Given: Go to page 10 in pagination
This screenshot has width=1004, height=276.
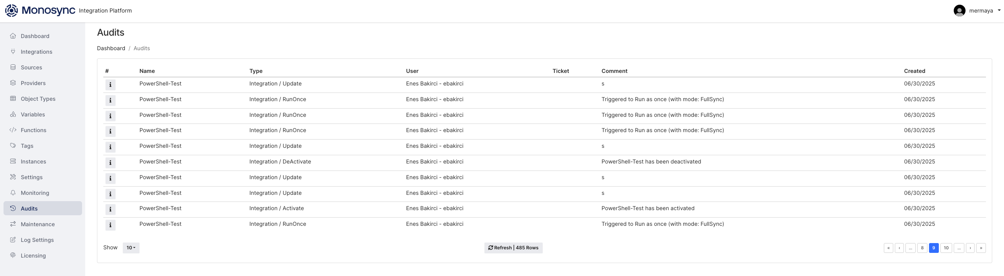Looking at the screenshot, I should click(x=946, y=248).
